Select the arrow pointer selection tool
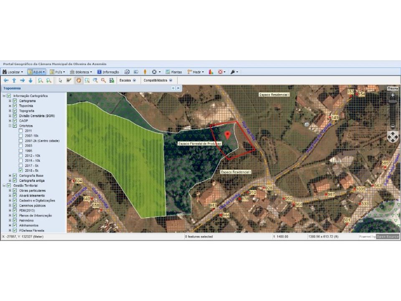Image resolution: width=401 pixels, height=301 pixels. point(60,80)
